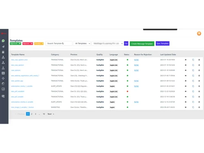The height and width of the screenshot is (153, 204).
Task: Click the Templates page heading
Action: (x=16, y=40)
